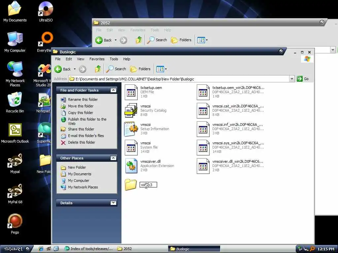Open the File menu in Buslogic
This screenshot has height=253, width=338.
[58, 59]
